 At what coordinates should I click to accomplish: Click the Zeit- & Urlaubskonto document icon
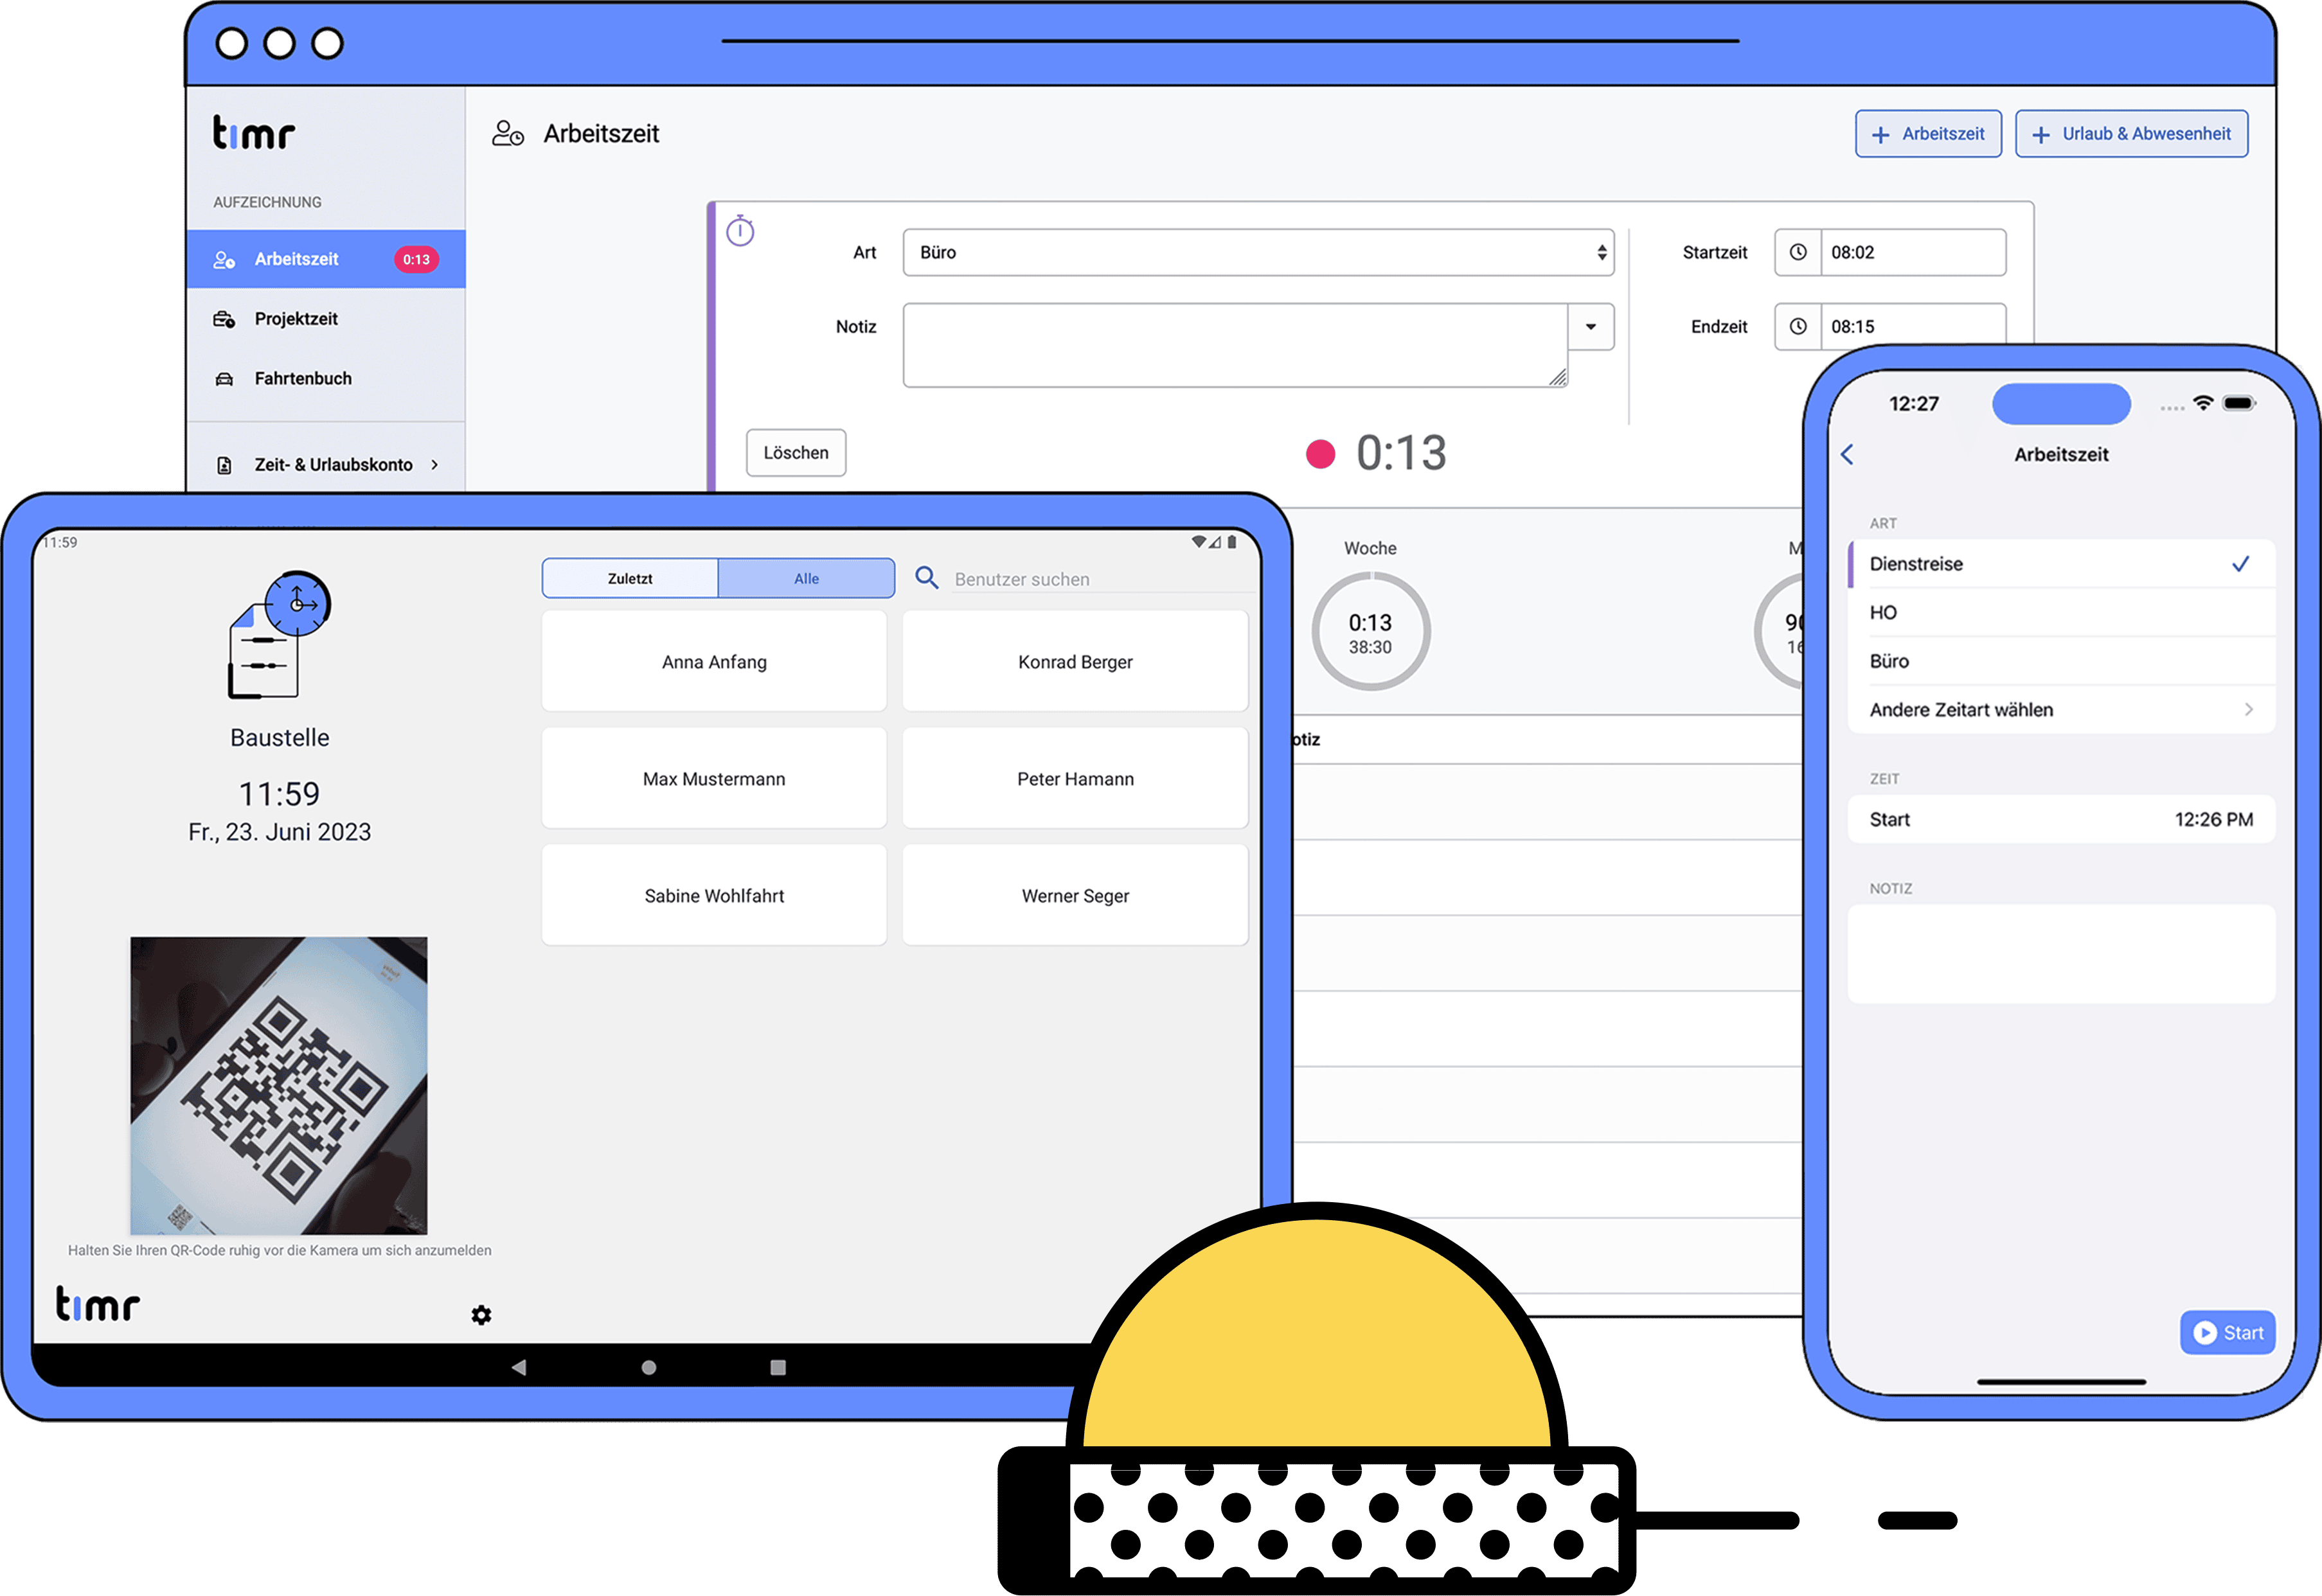pos(224,465)
